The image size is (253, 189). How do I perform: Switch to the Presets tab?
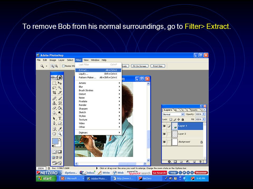click(194, 110)
